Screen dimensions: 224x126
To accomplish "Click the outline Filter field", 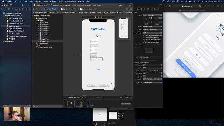I will point(48,106).
